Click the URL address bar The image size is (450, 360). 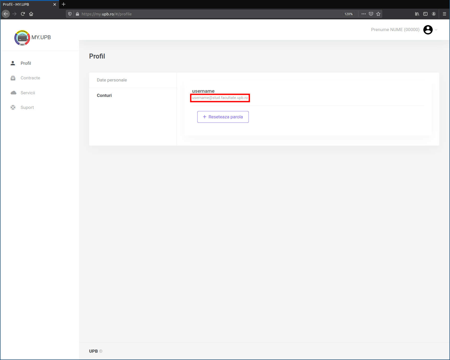pos(209,14)
